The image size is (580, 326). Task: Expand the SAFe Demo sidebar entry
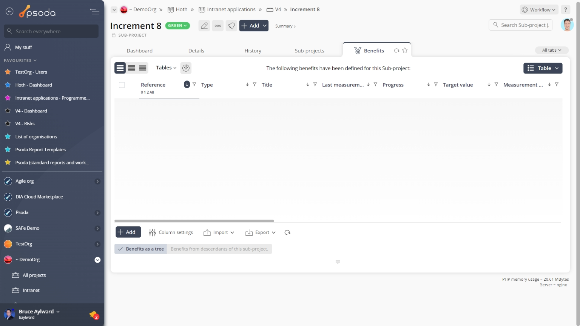click(97, 228)
